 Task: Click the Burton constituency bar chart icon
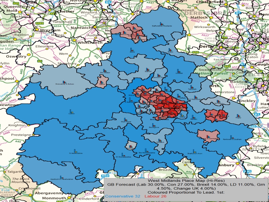coord(170,50)
